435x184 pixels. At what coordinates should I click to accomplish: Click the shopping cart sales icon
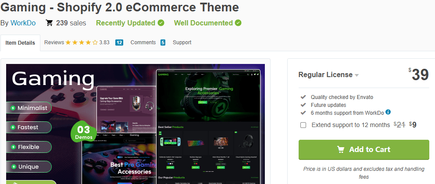[x=50, y=23]
